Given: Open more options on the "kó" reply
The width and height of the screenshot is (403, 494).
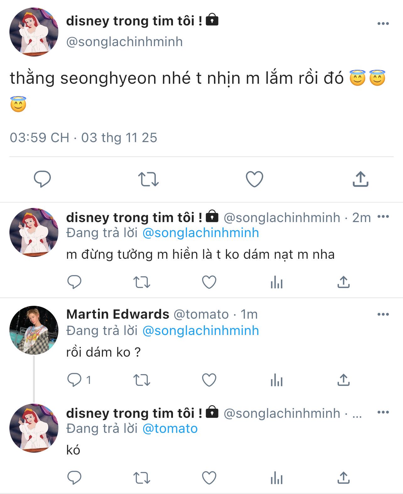Looking at the screenshot, I should 383,412.
